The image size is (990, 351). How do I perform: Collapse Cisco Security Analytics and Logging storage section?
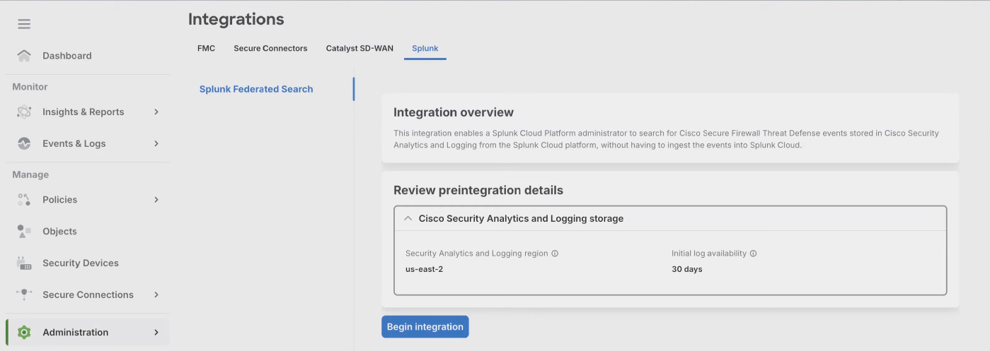(x=408, y=219)
